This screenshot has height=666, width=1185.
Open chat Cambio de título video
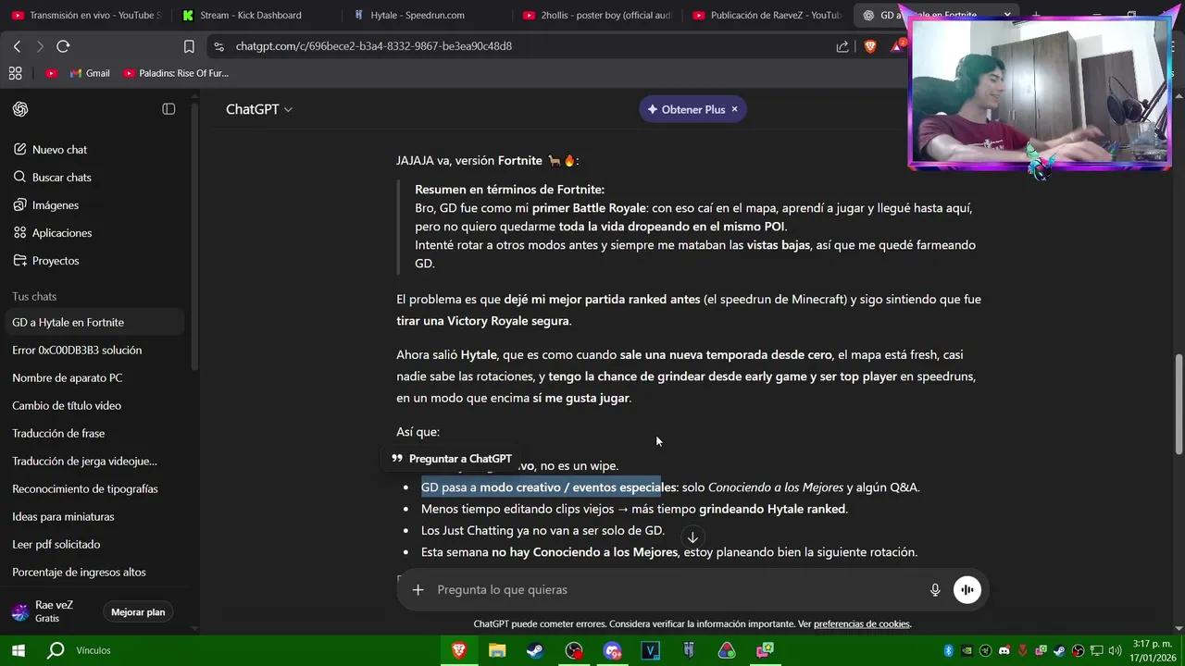coord(93,406)
